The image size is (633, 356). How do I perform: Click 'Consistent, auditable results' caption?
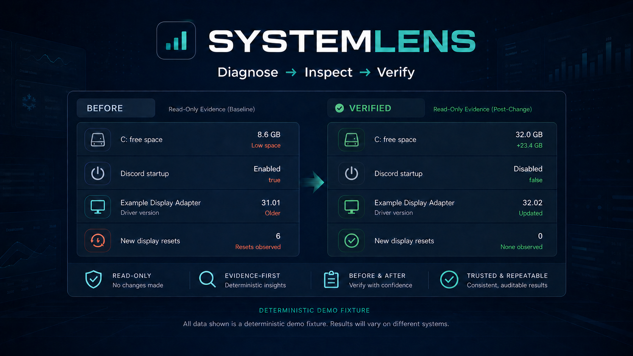pyautogui.click(x=507, y=285)
